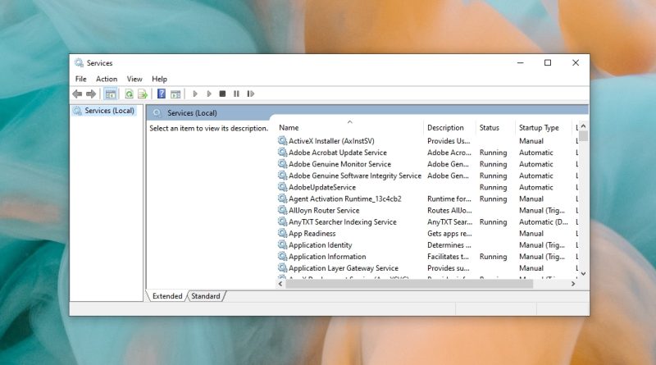Click Manual startup type of ActiveX Installer
This screenshot has width=656, height=365.
point(531,140)
